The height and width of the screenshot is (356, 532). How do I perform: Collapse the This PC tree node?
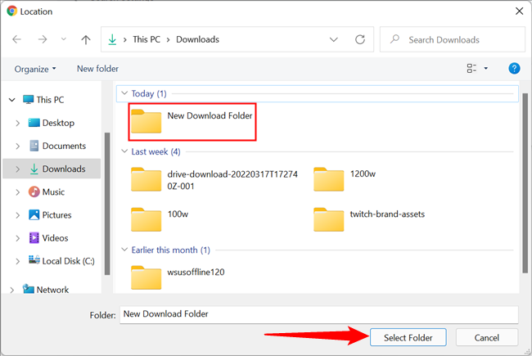click(x=12, y=100)
